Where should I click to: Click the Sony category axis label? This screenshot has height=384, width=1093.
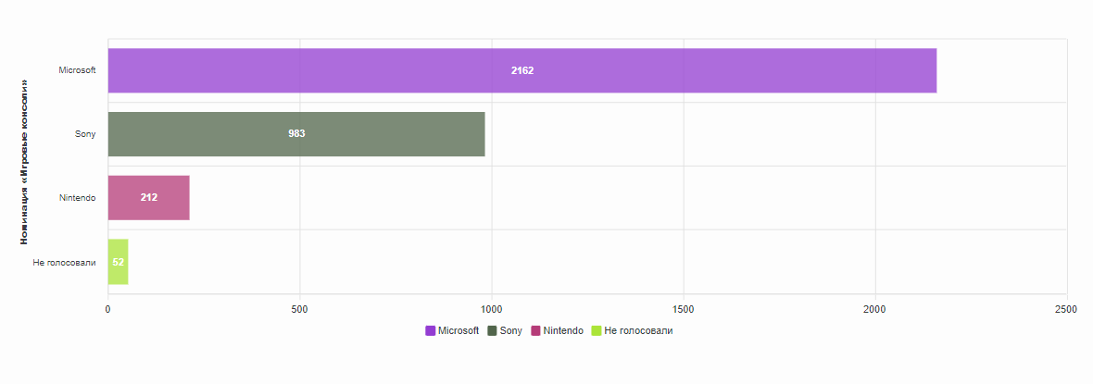tap(85, 134)
